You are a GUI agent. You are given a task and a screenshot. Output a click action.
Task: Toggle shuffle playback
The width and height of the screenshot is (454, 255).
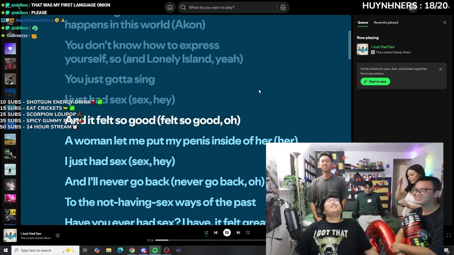(x=206, y=233)
